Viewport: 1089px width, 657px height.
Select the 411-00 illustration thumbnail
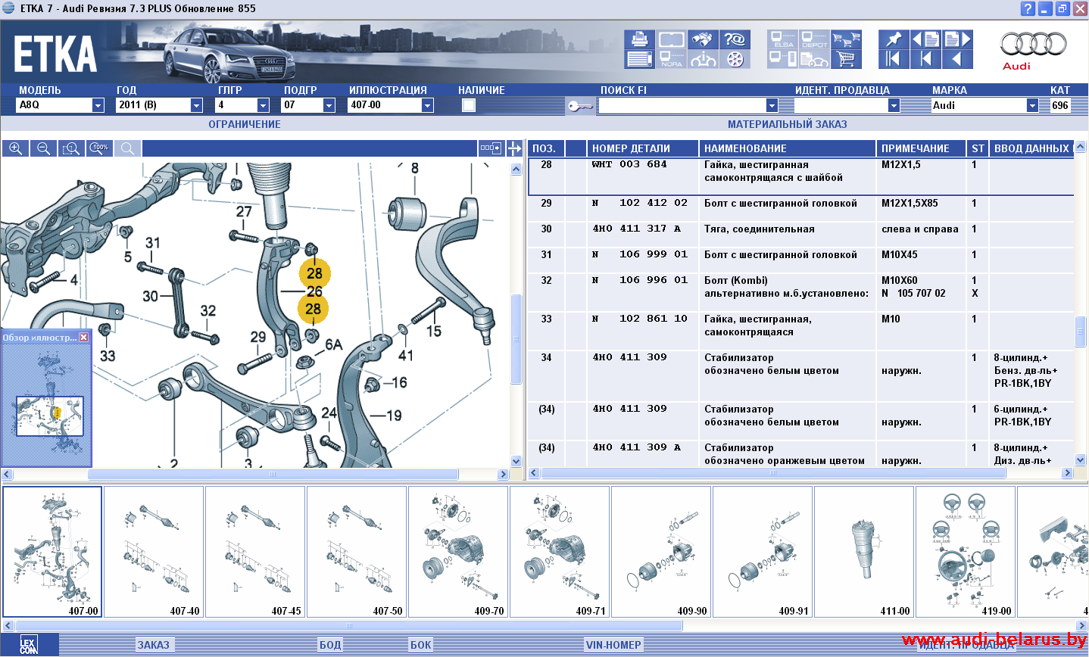click(x=864, y=552)
